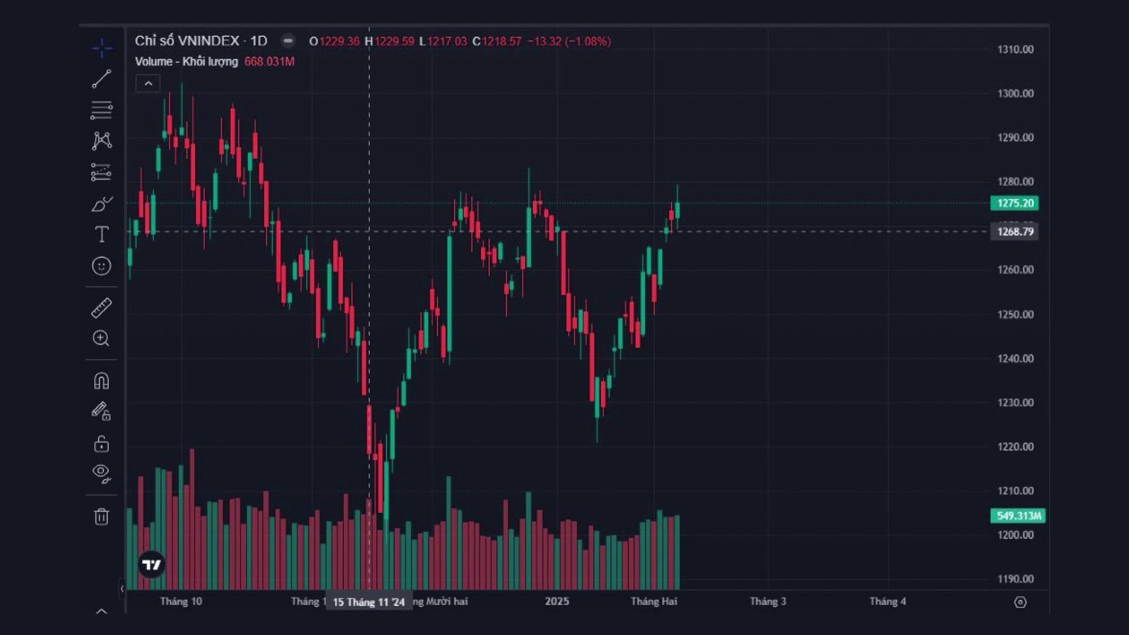Select the crosshair cursor tool

pyautogui.click(x=102, y=48)
